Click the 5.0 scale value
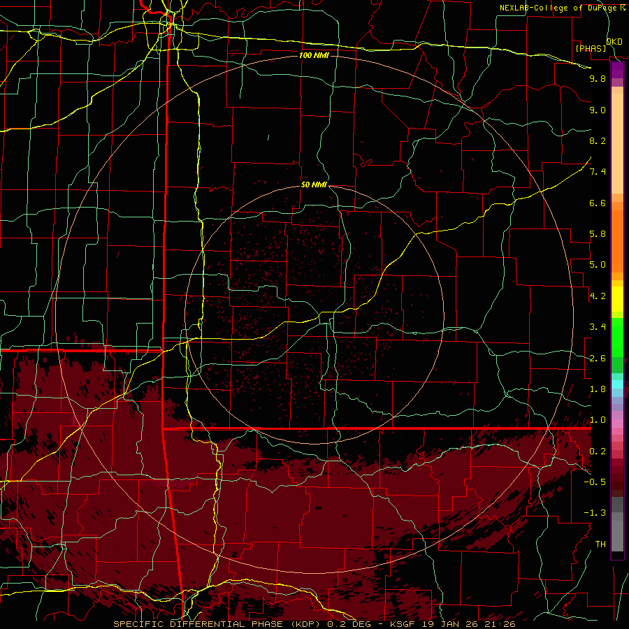 click(598, 265)
